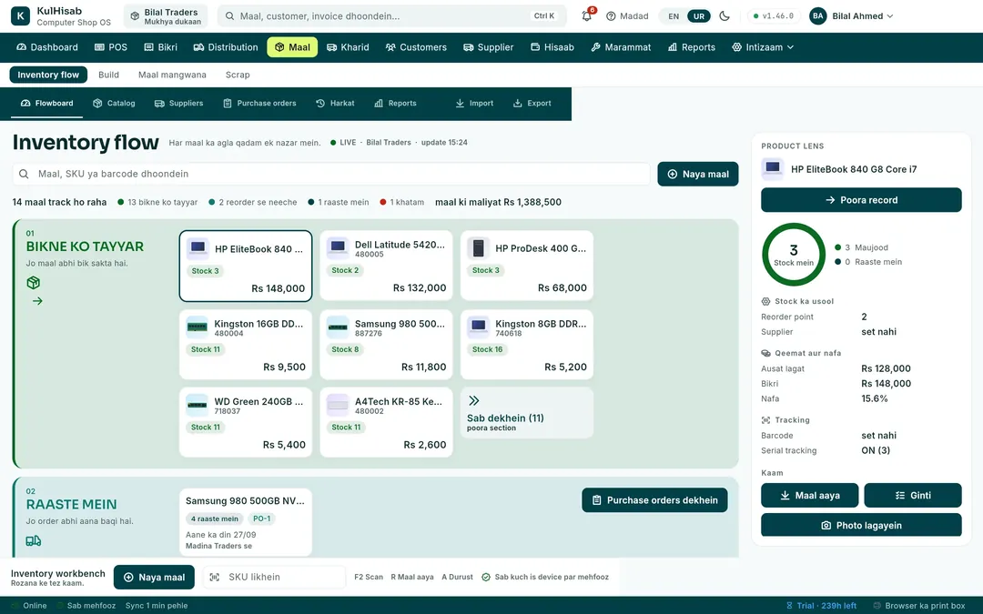Click the PO-1 tag
983x614 pixels.
coord(261,518)
